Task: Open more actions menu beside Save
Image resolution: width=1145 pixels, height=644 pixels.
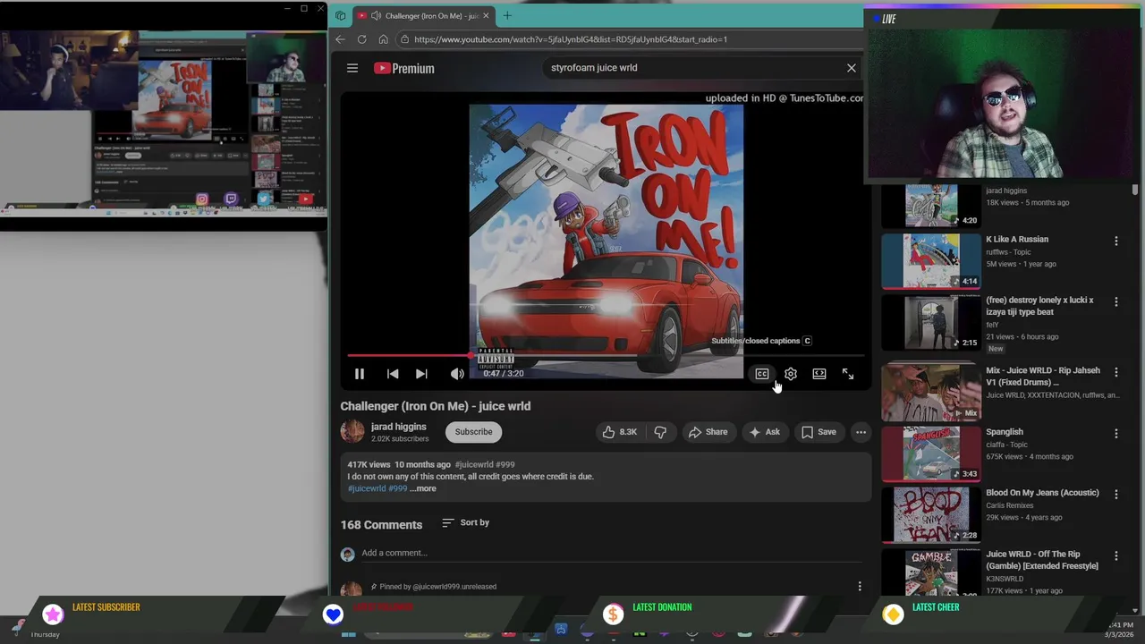Action: click(861, 432)
